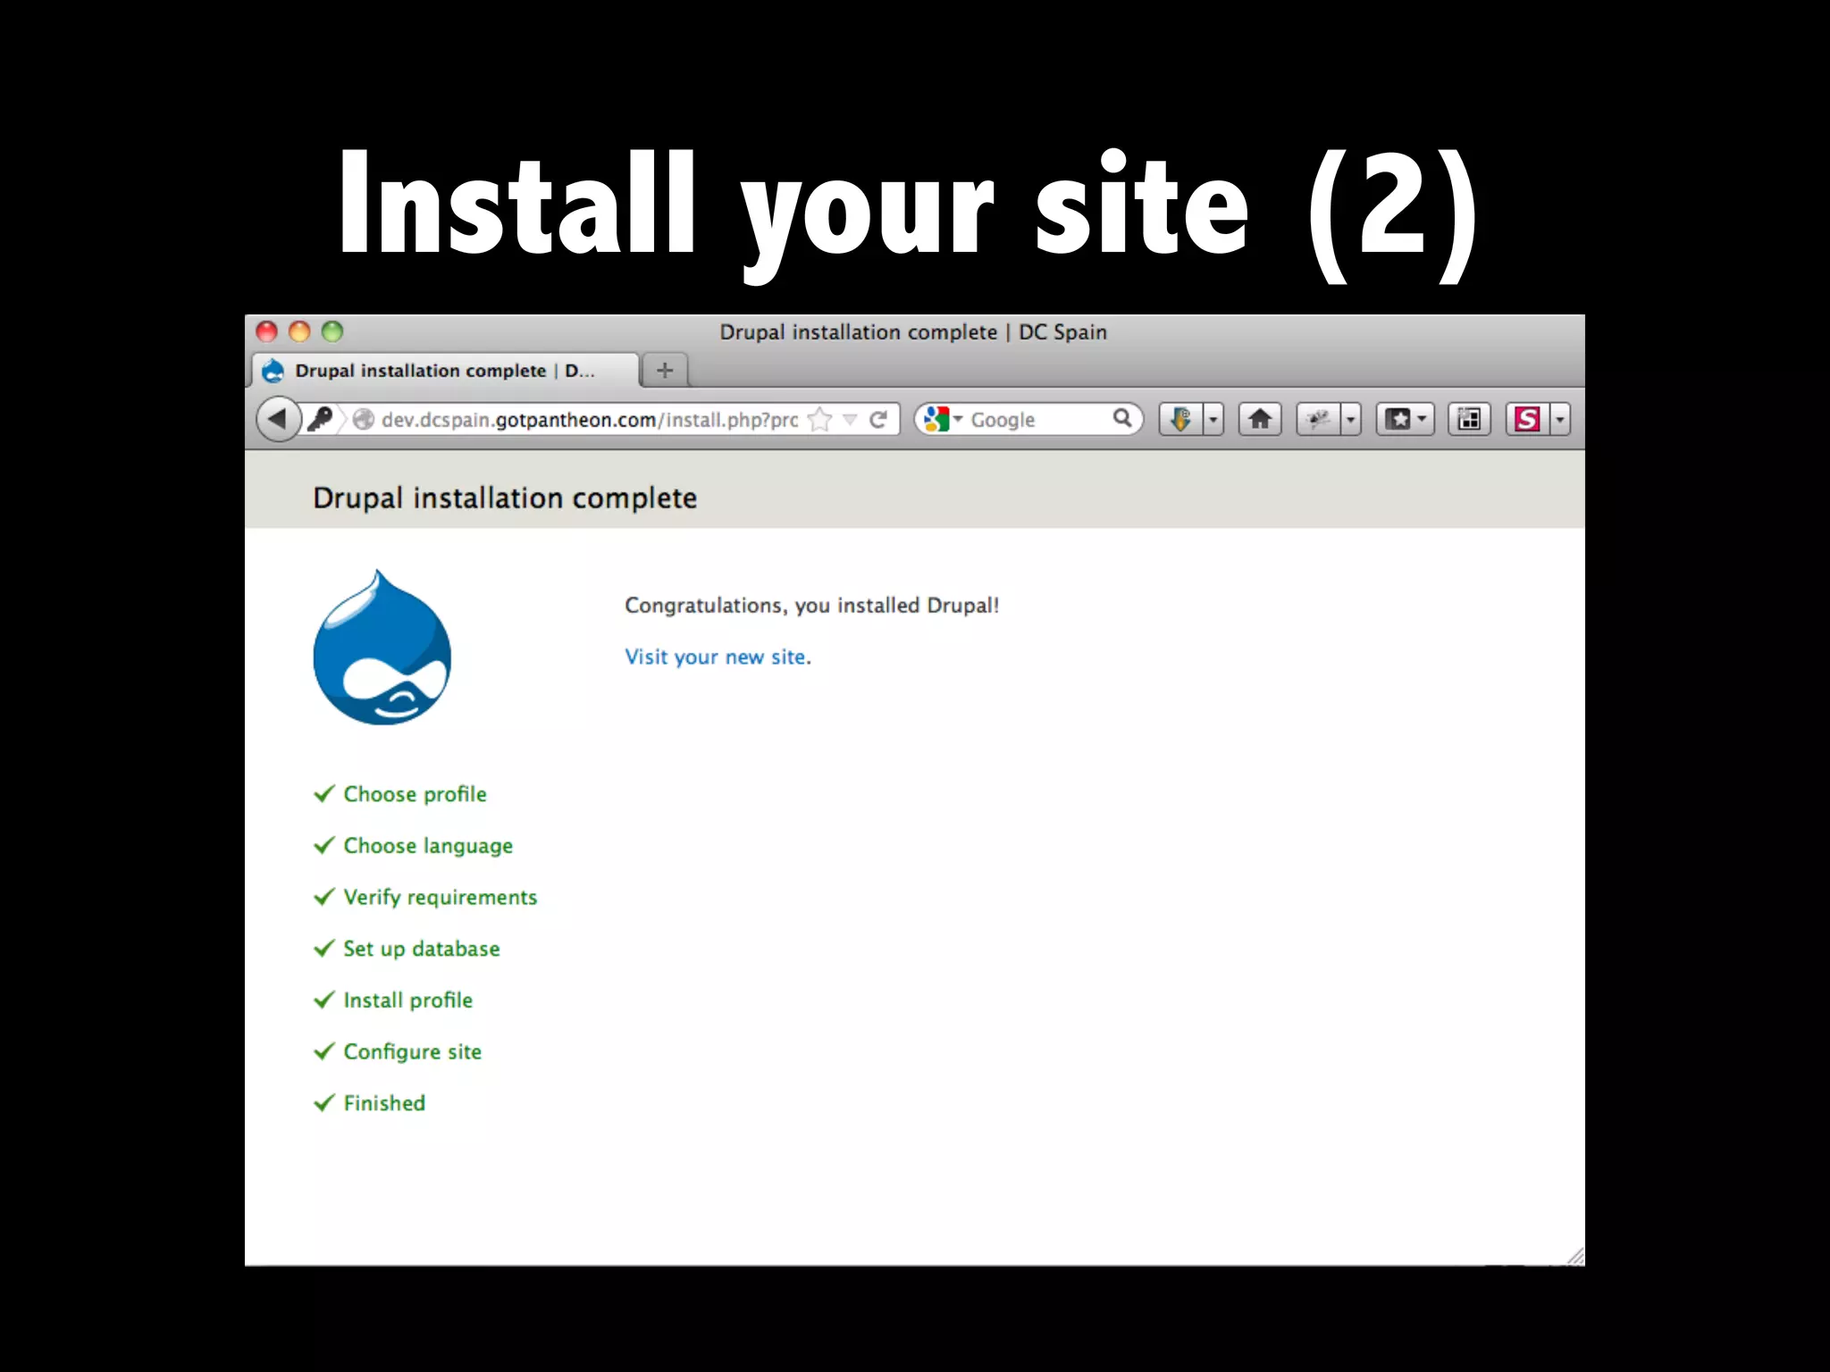Click the tab groups grid icon
1830x1372 pixels.
tap(1469, 419)
